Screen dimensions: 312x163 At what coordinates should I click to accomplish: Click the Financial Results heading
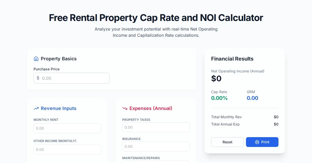232,59
